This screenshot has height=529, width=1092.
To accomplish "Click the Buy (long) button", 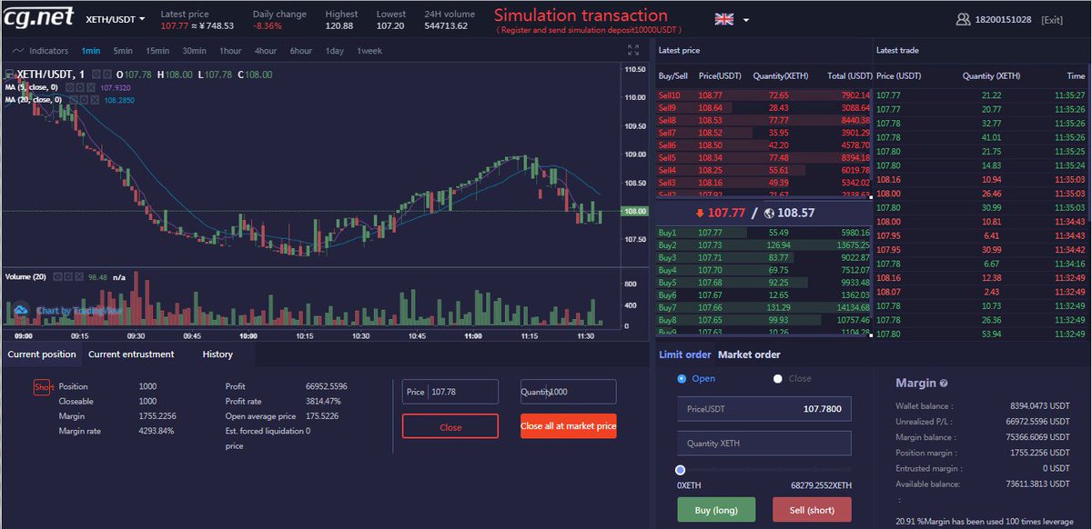I will pyautogui.click(x=716, y=510).
